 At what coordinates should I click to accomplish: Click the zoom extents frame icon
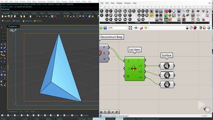tap(130, 28)
